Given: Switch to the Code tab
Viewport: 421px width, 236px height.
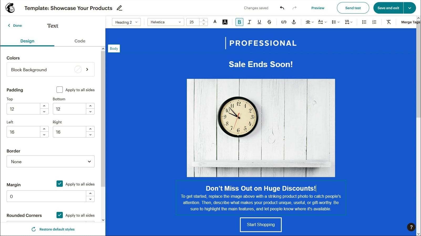Looking at the screenshot, I should (80, 41).
